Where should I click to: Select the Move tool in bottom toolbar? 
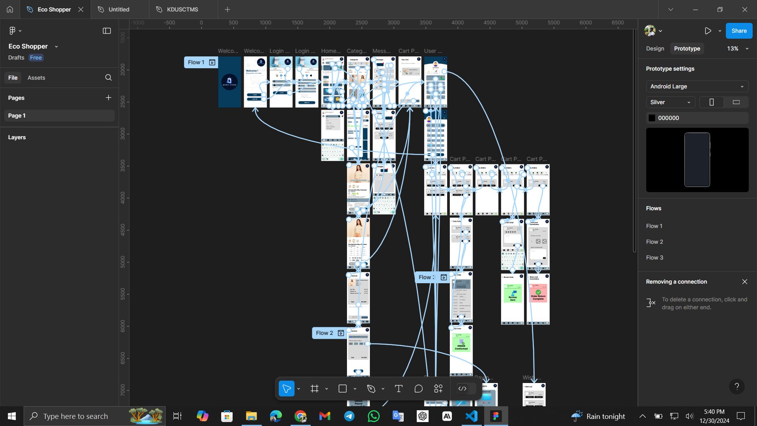[287, 389]
